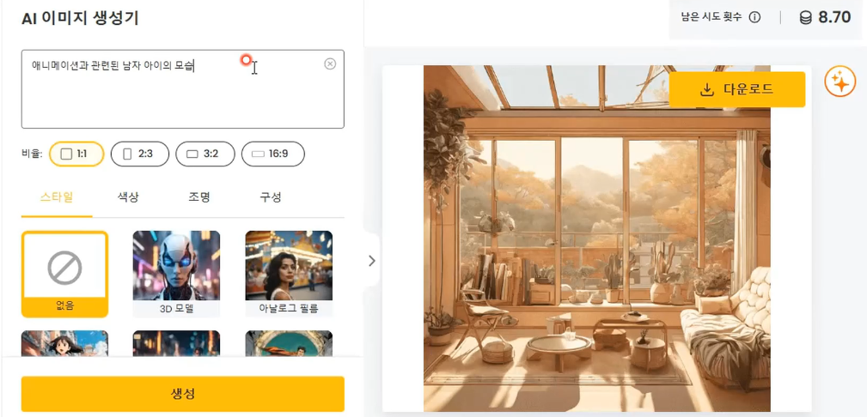Switch to the 조명 tab
This screenshot has height=417, width=867.
pos(199,197)
